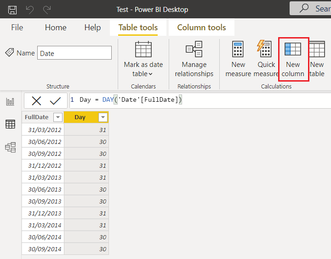Open the Report view from sidebar
This screenshot has height=259, width=331.
point(10,102)
